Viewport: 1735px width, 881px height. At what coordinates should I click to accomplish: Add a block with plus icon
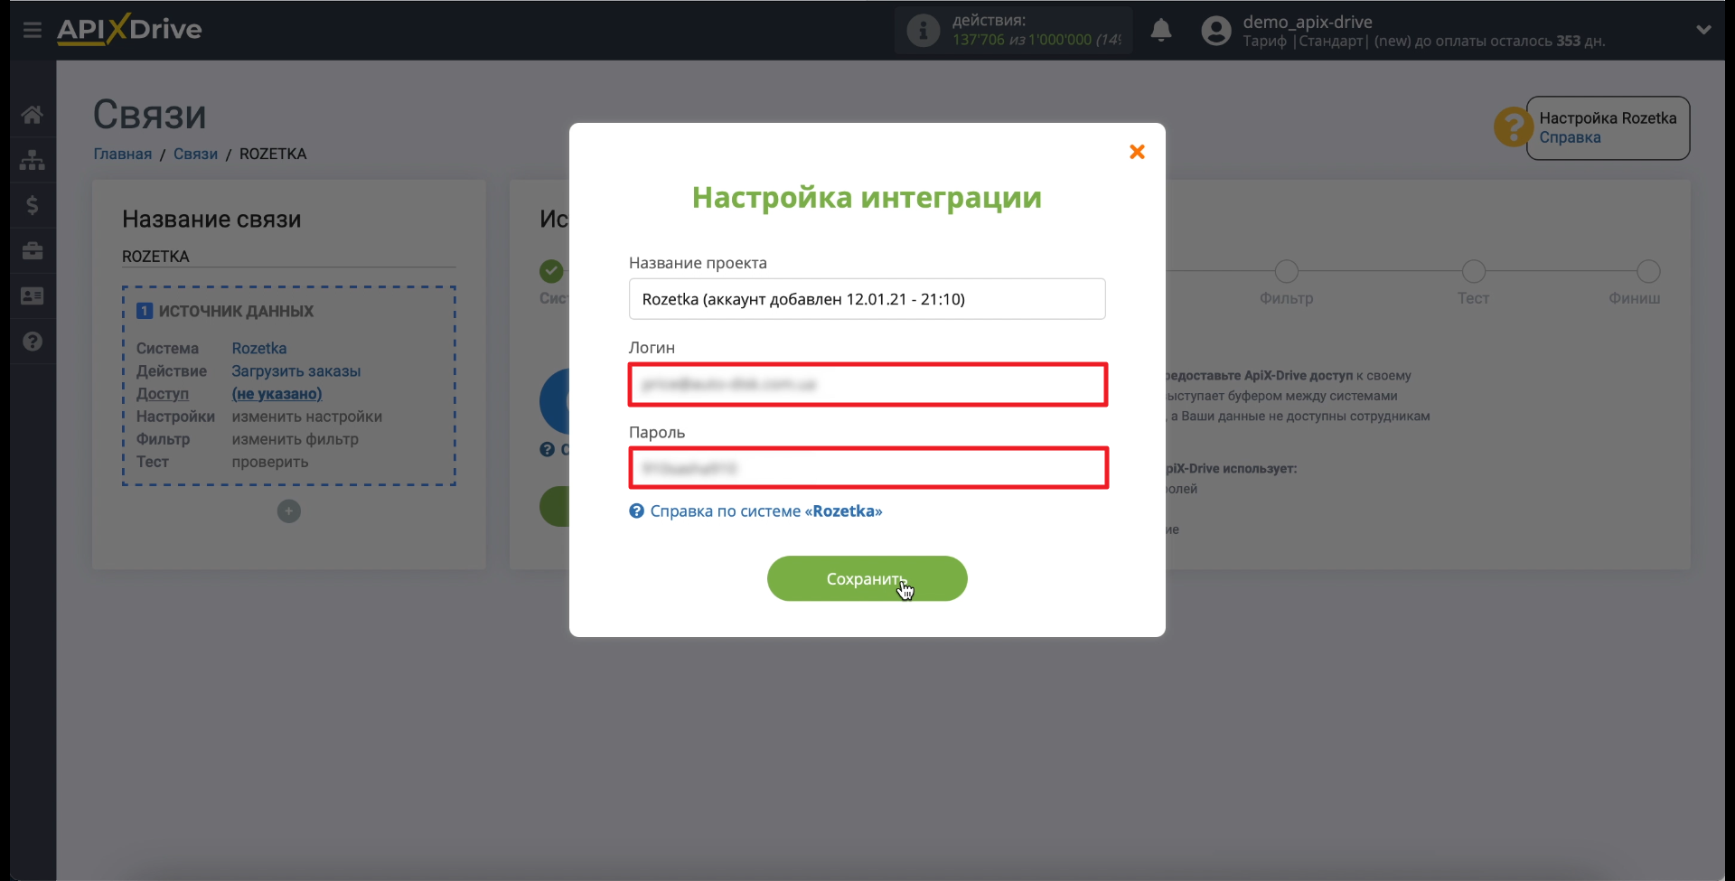(x=288, y=511)
